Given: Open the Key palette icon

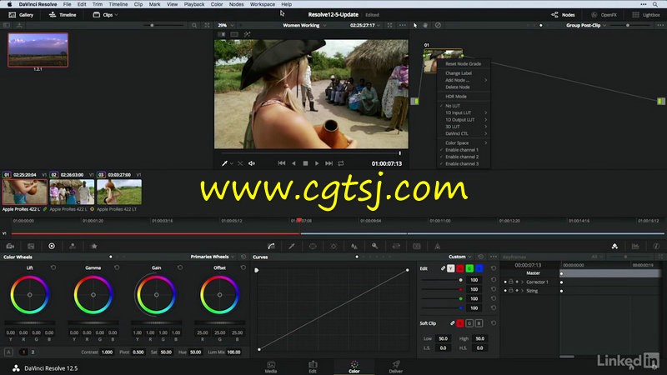Looking at the screenshot, I should pos(374,246).
